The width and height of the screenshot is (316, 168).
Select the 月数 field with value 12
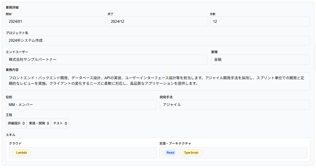click(x=260, y=21)
